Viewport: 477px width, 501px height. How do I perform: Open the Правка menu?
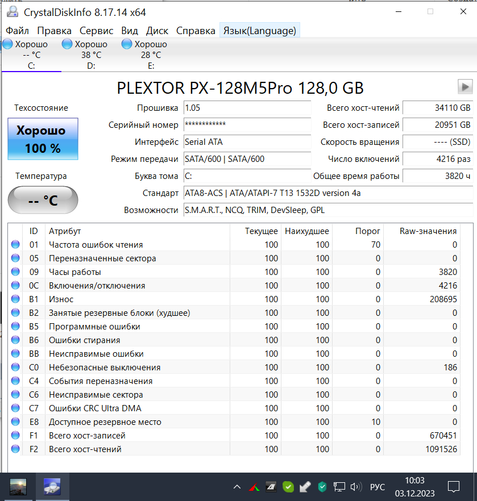click(54, 31)
